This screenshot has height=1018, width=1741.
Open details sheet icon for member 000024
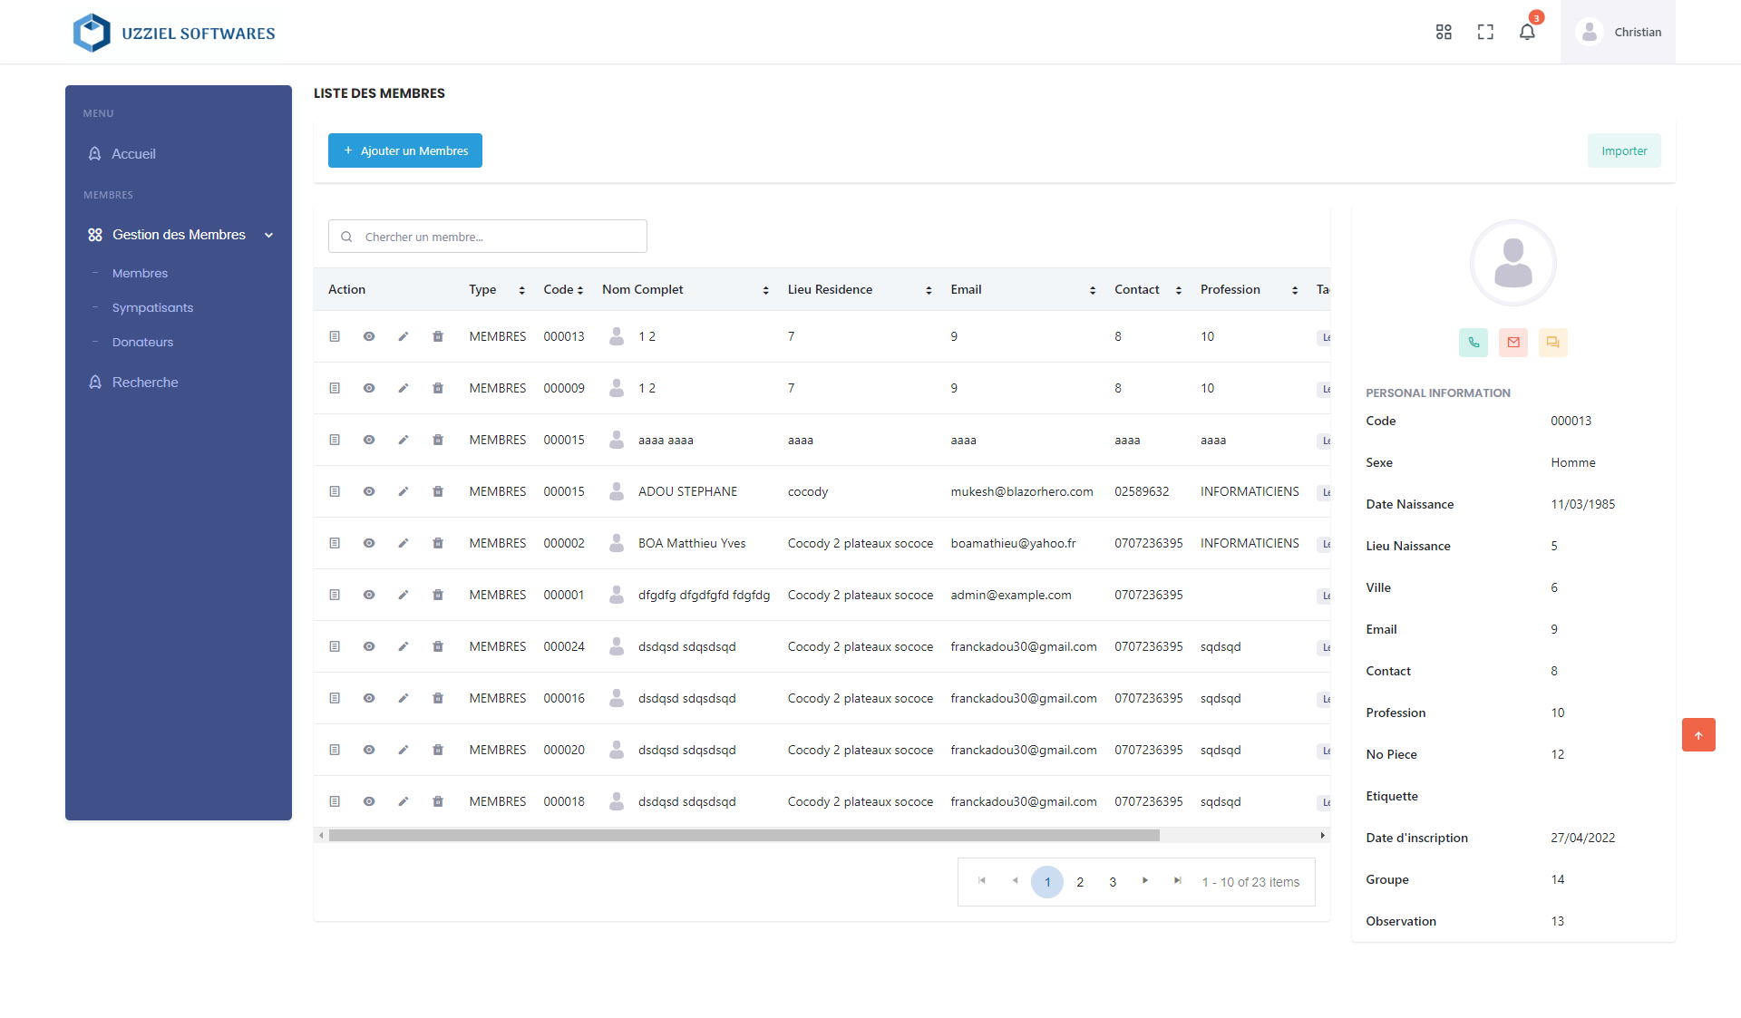point(335,646)
